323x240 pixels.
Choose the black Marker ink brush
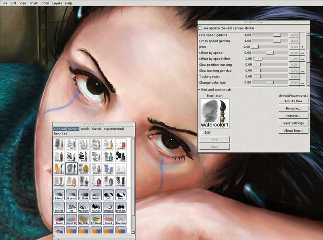tap(96, 207)
